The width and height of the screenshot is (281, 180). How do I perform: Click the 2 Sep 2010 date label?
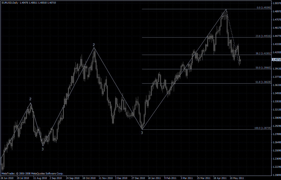[x=56, y=178]
